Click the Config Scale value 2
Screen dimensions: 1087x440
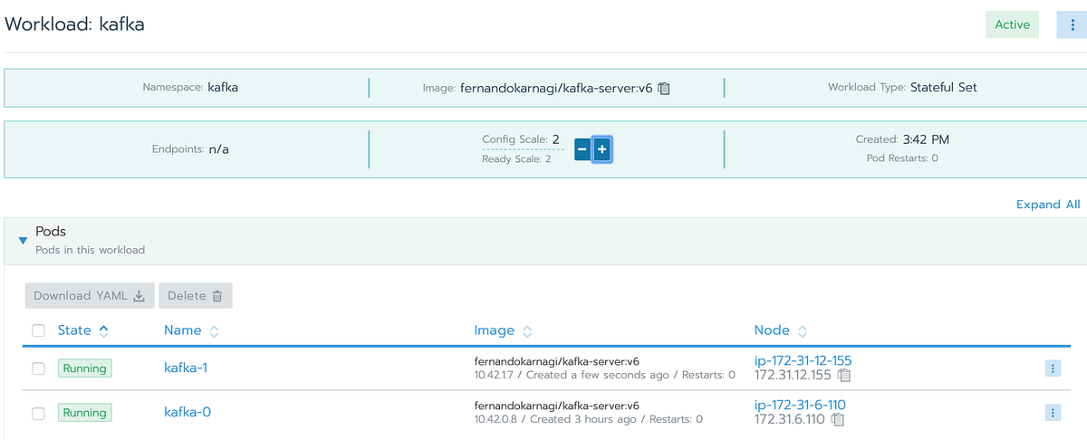click(555, 139)
